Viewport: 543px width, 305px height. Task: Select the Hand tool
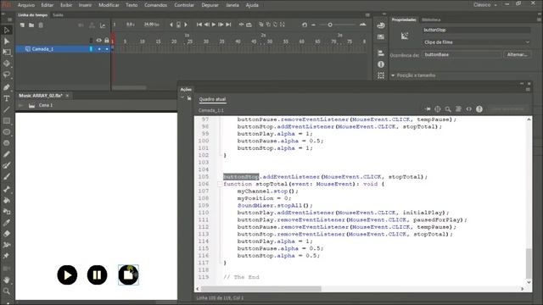(6, 280)
